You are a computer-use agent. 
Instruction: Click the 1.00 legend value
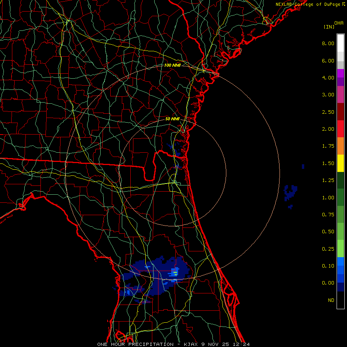(x=328, y=198)
